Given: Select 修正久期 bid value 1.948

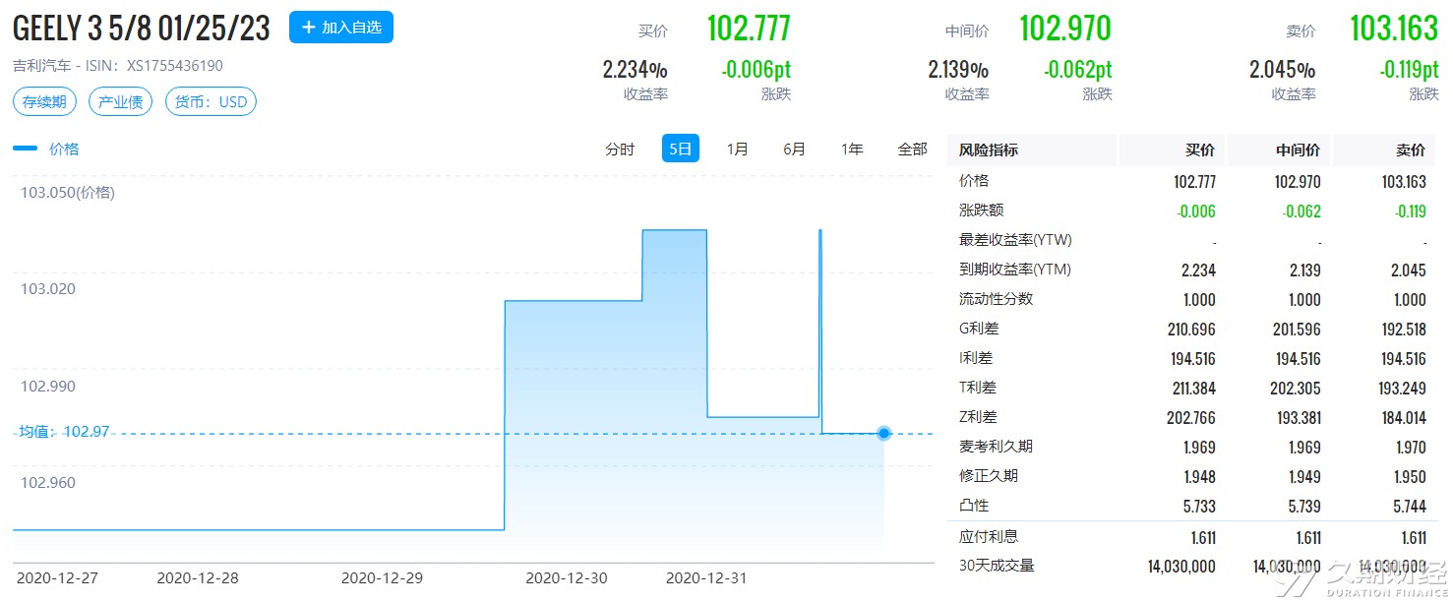Looking at the screenshot, I should (1199, 476).
